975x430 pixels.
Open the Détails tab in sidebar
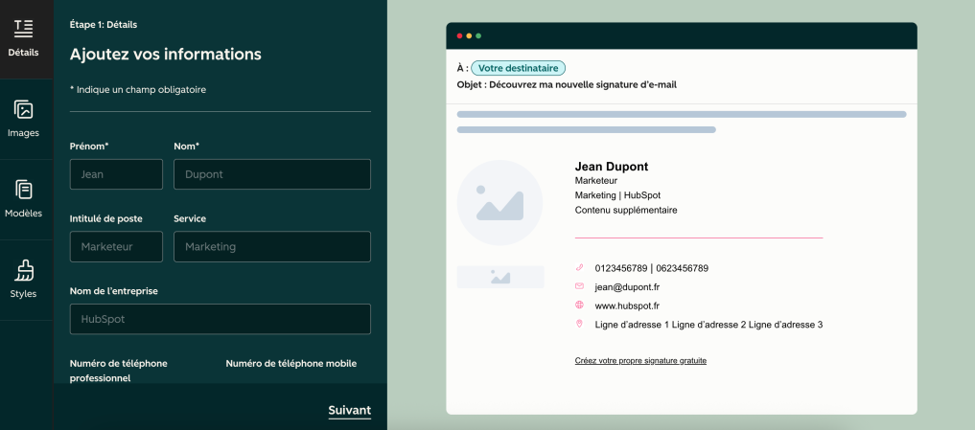(24, 39)
